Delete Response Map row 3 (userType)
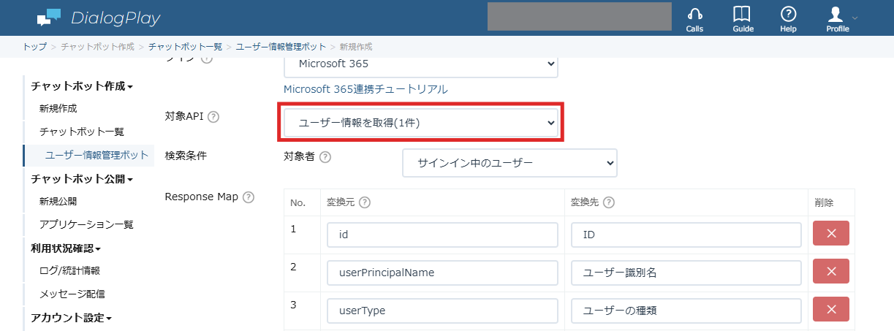This screenshot has width=894, height=331. pos(831,309)
